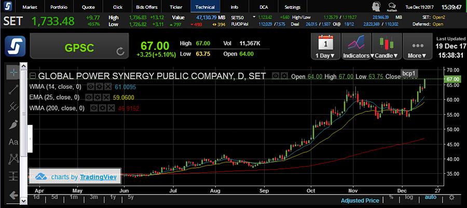Remove the WMA 200 indicator
Viewport: 467px width, 208px height.
click(x=111, y=108)
